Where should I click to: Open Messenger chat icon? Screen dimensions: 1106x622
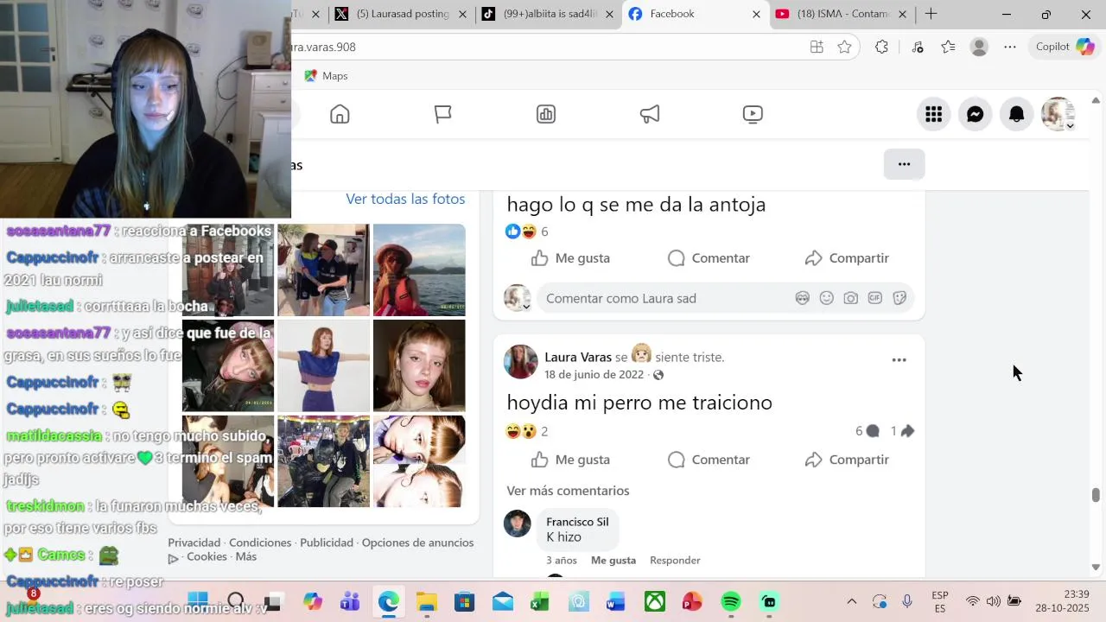(975, 114)
